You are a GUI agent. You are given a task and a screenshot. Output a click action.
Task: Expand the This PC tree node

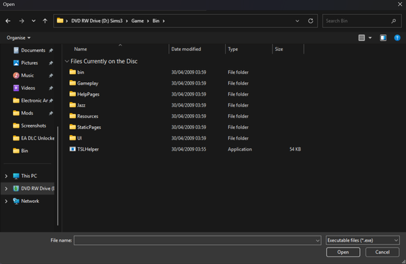click(x=6, y=176)
